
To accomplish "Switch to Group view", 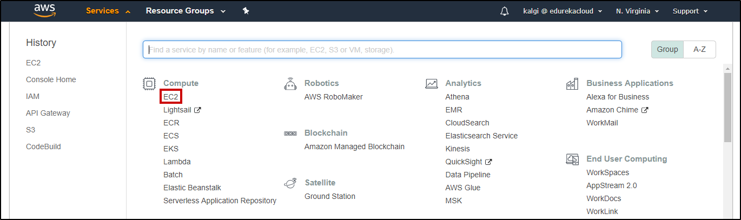I will [x=667, y=49].
